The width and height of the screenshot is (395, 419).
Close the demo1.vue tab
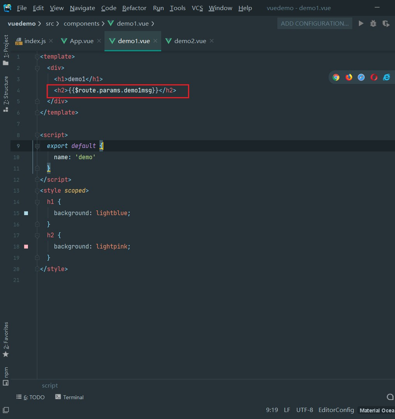tap(155, 41)
